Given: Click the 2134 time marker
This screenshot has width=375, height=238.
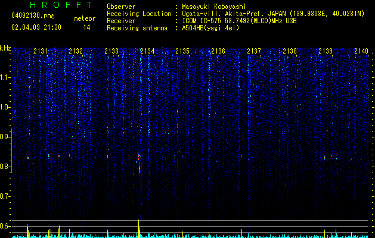Looking at the screenshot, I should (x=147, y=51).
